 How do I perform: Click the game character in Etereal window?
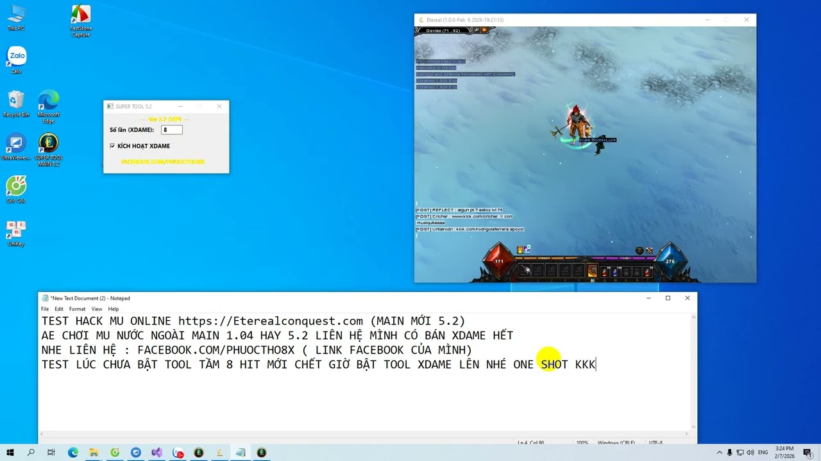point(577,125)
